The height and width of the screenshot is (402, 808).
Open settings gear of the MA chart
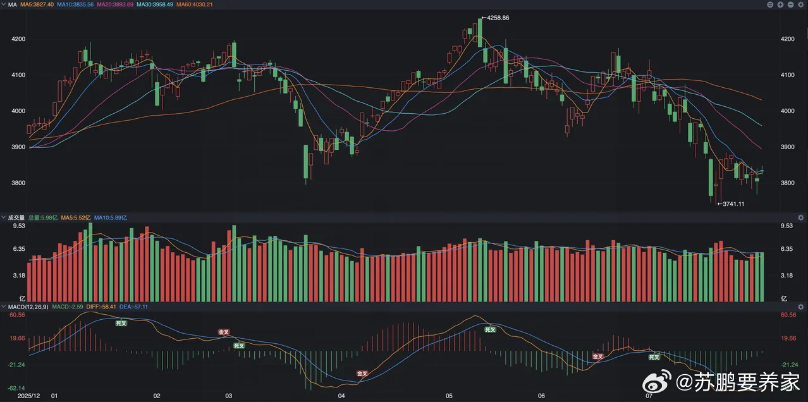tap(801, 4)
